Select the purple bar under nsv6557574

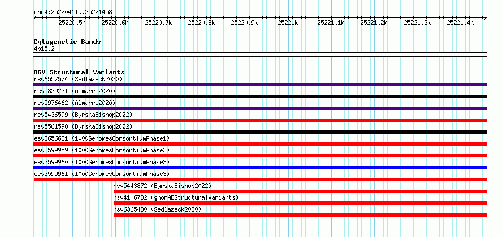[x=260, y=85]
